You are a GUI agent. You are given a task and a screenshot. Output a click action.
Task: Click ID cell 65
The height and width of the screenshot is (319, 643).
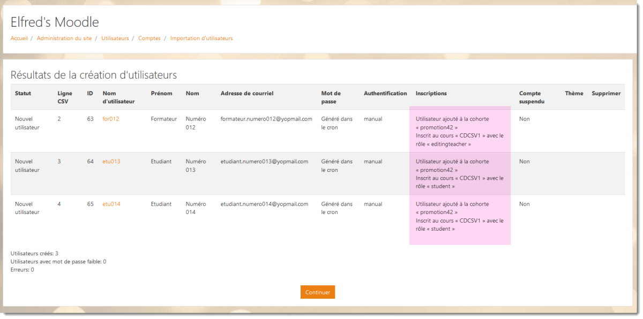click(x=90, y=204)
